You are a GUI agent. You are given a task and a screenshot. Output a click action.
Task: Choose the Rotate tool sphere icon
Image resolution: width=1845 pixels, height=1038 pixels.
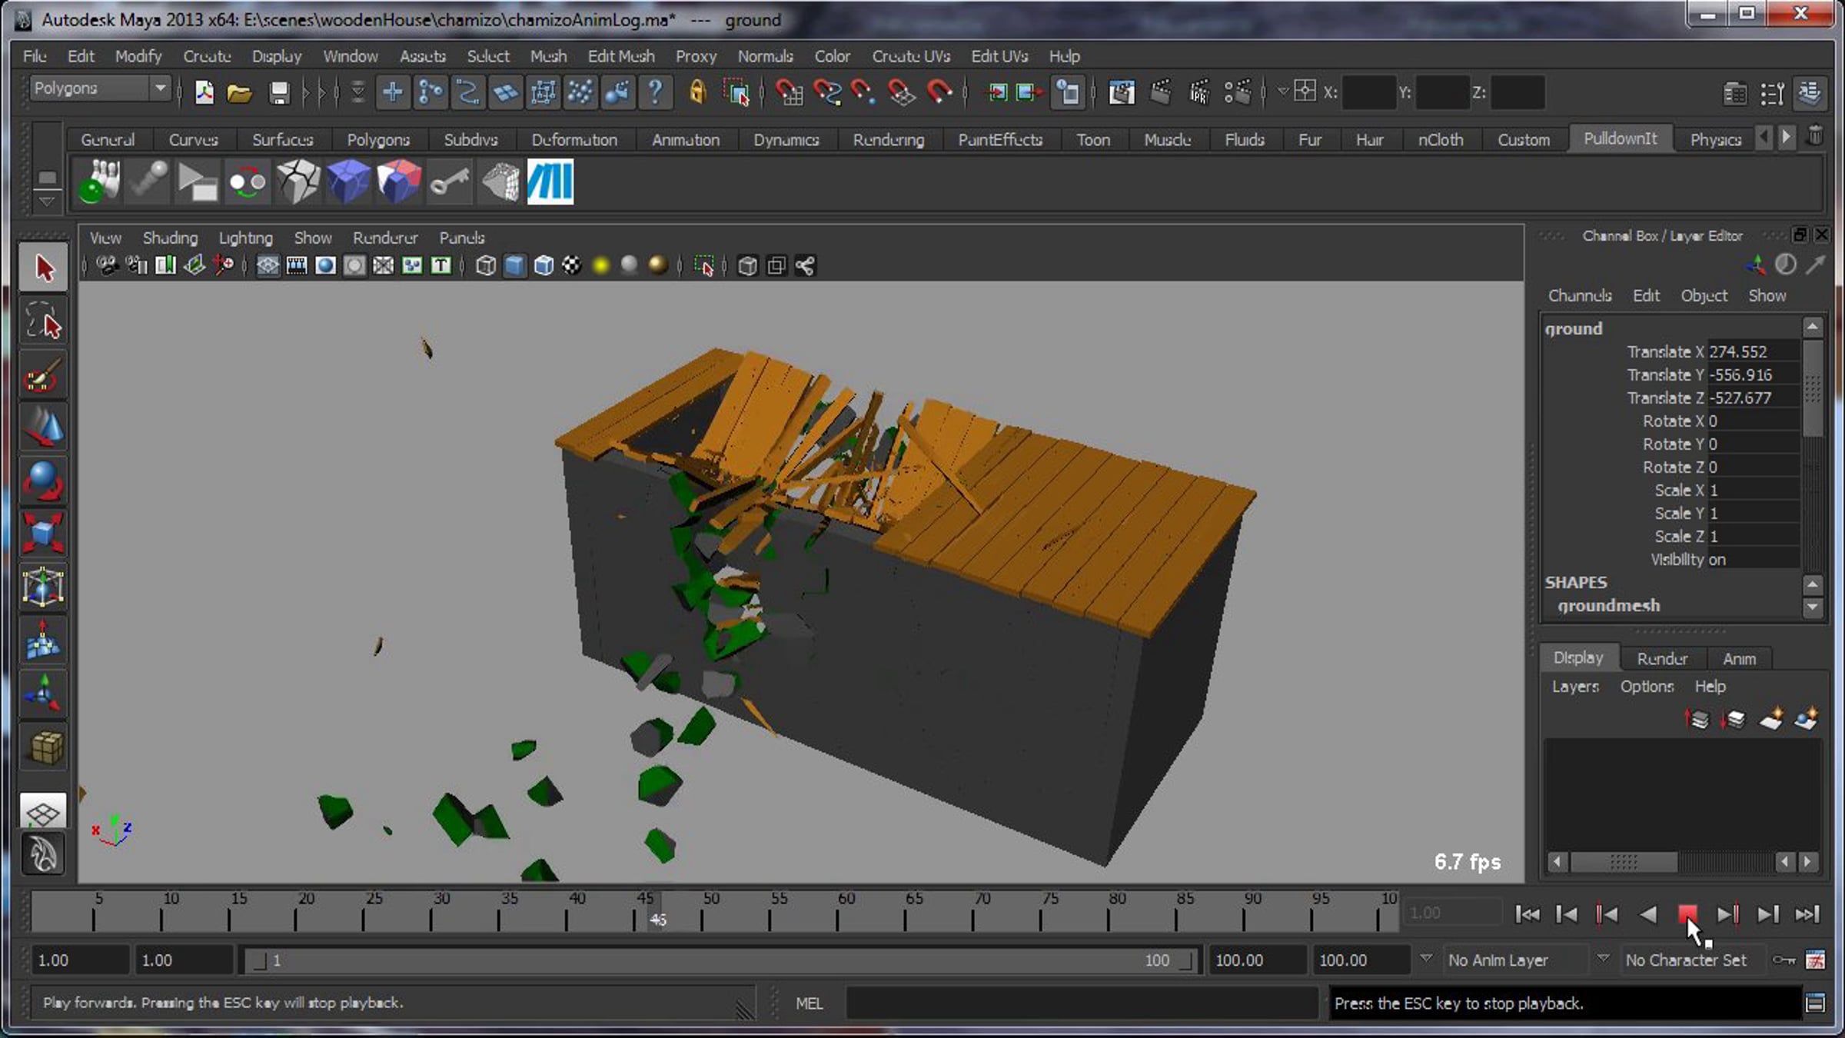[43, 481]
